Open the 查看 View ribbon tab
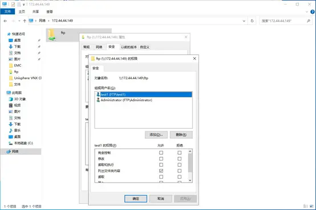 50,11
